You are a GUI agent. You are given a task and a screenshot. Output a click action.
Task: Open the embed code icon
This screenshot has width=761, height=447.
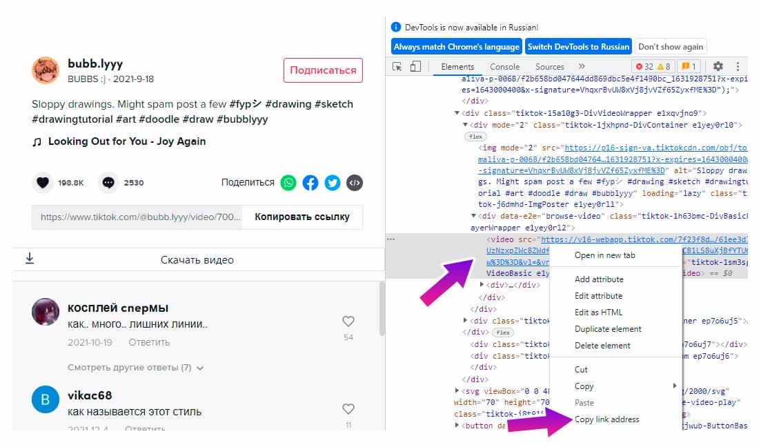pos(355,183)
